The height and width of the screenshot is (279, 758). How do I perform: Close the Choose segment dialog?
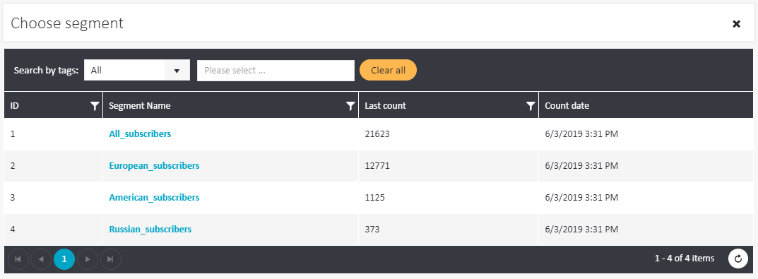[x=736, y=24]
